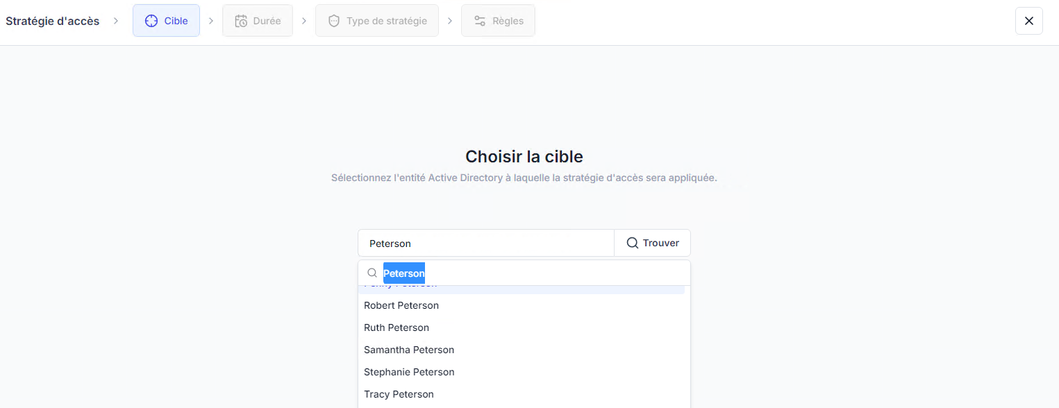Select Stephanie Peterson as the target
1059x408 pixels.
point(409,372)
